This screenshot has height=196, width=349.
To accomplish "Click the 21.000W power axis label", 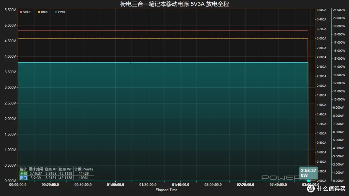I will (x=339, y=10).
